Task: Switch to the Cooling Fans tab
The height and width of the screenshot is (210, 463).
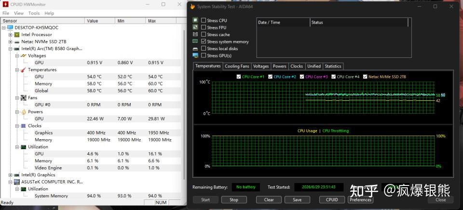Action: pyautogui.click(x=237, y=66)
